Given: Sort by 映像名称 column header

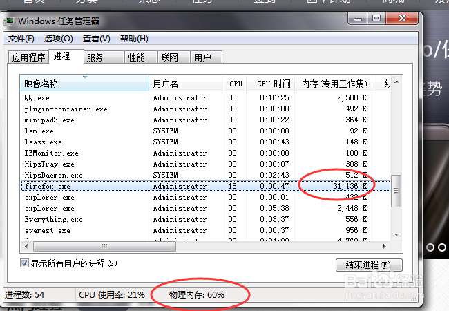Looking at the screenshot, I should [85, 84].
